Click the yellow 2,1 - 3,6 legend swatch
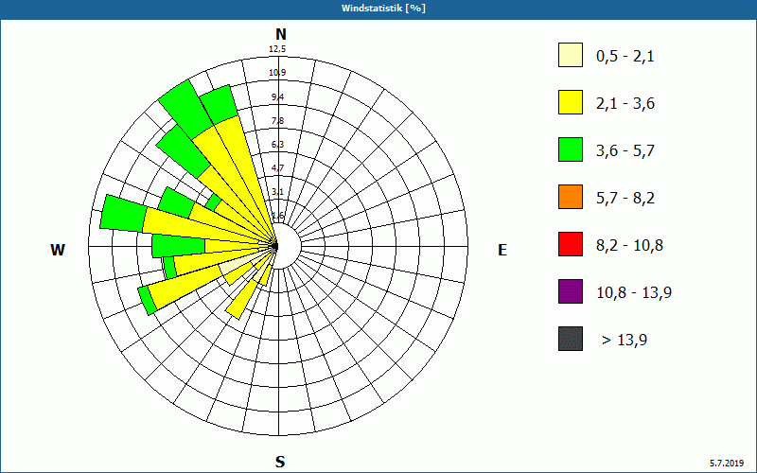The width and height of the screenshot is (757, 473). [571, 102]
